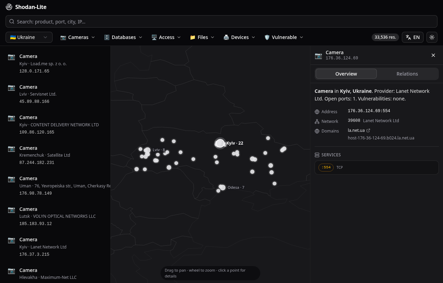
Task: Click address value 176.36.124.69:554
Action: [369, 111]
